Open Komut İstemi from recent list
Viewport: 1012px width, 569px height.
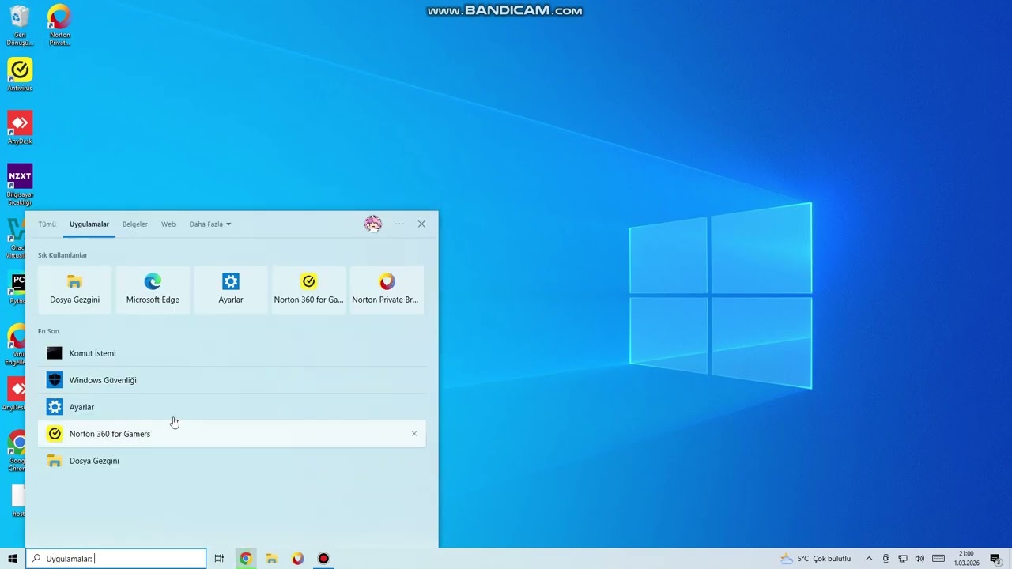(232, 353)
